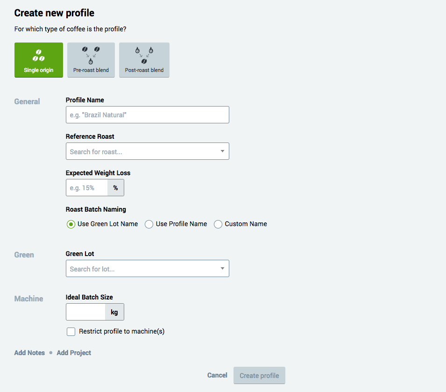
Task: Select the Single origin beans icon
Action: pos(38,56)
